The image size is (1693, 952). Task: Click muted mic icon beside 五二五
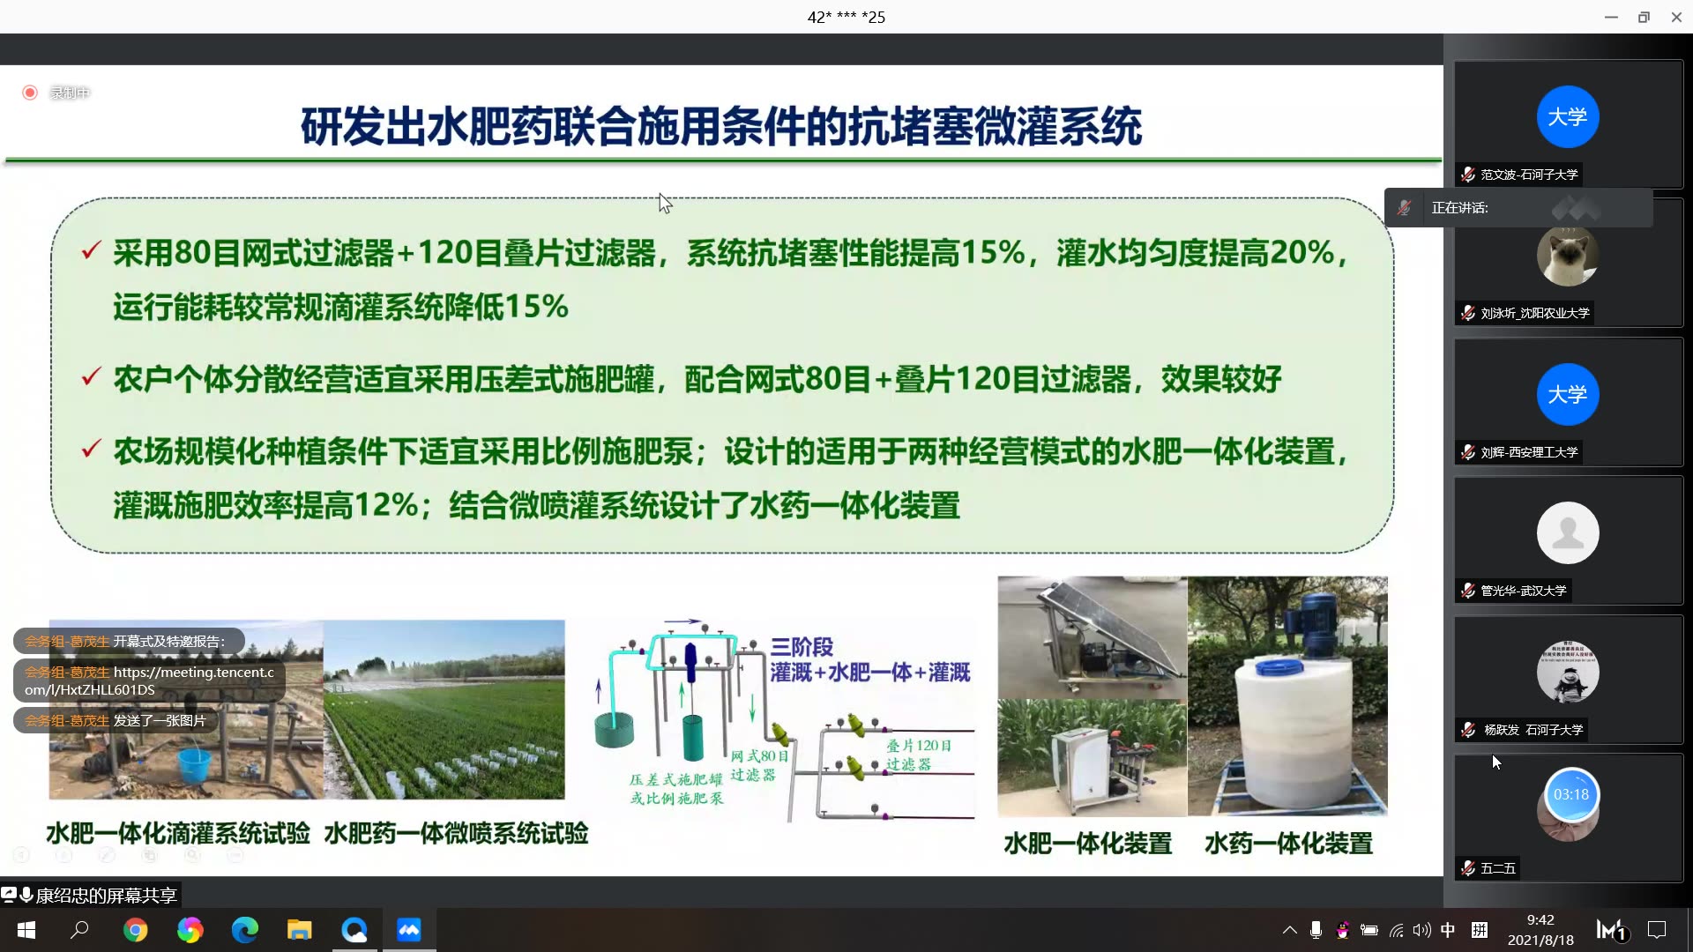pos(1467,868)
